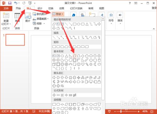157x114 pixels.
Task: Start slideshow view from status bar icon
Action: (109, 111)
